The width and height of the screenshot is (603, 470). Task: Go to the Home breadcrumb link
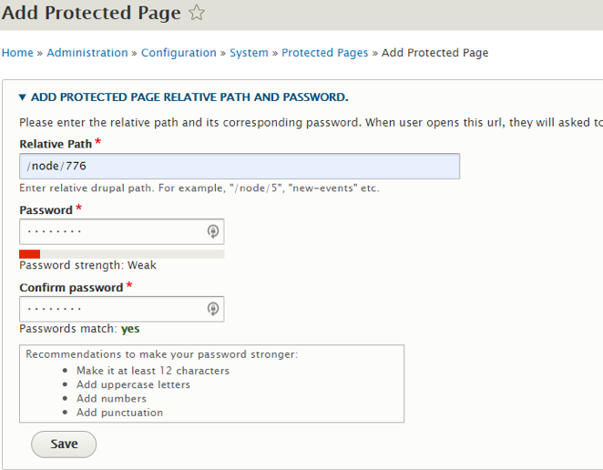click(x=17, y=53)
